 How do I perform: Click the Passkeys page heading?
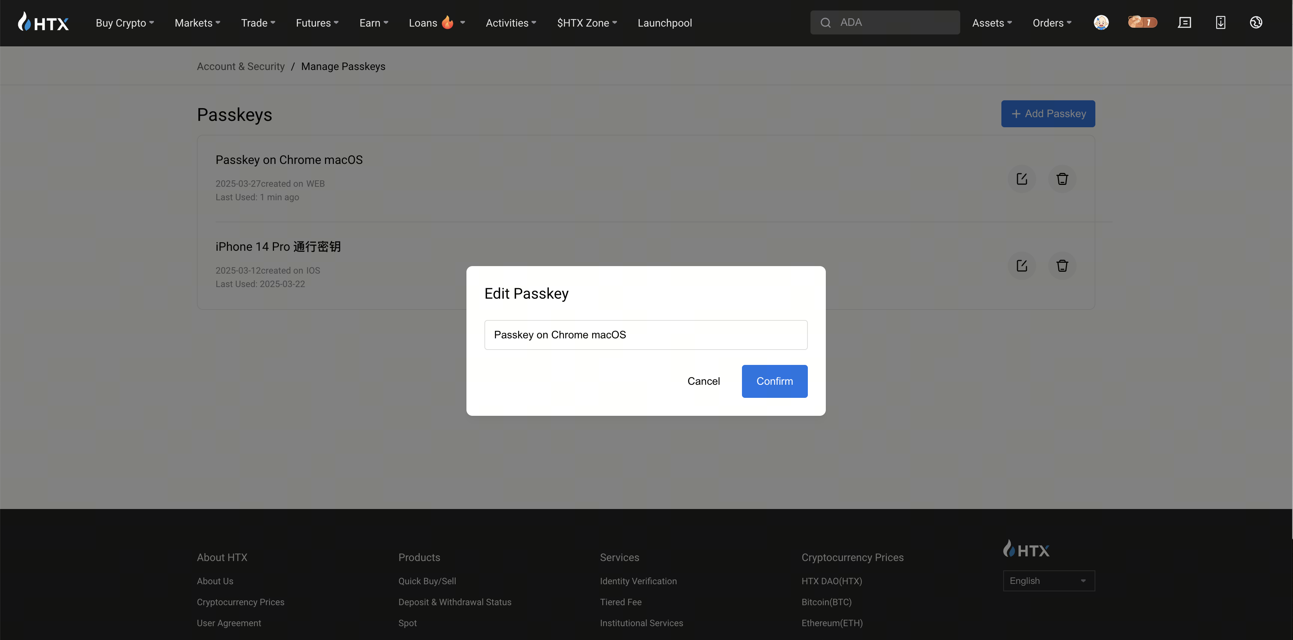point(234,115)
